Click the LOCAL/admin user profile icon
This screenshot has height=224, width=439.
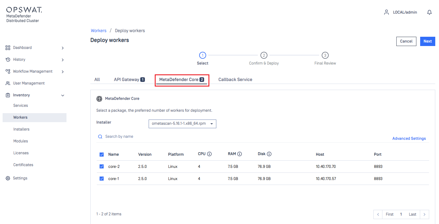coord(386,12)
